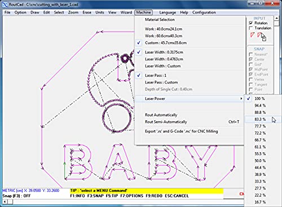The image size is (282, 207).
Task: Open the Machine menu
Action: (143, 12)
